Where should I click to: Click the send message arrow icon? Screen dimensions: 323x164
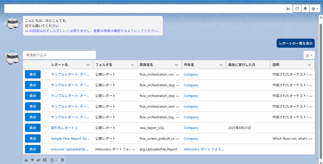tap(288, 8)
